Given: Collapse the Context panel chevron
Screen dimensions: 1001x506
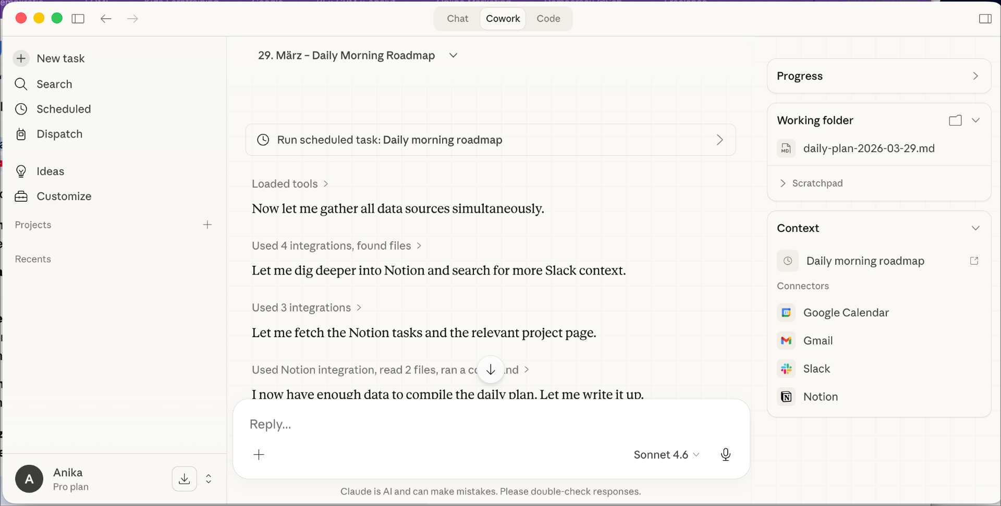Looking at the screenshot, I should tap(975, 228).
